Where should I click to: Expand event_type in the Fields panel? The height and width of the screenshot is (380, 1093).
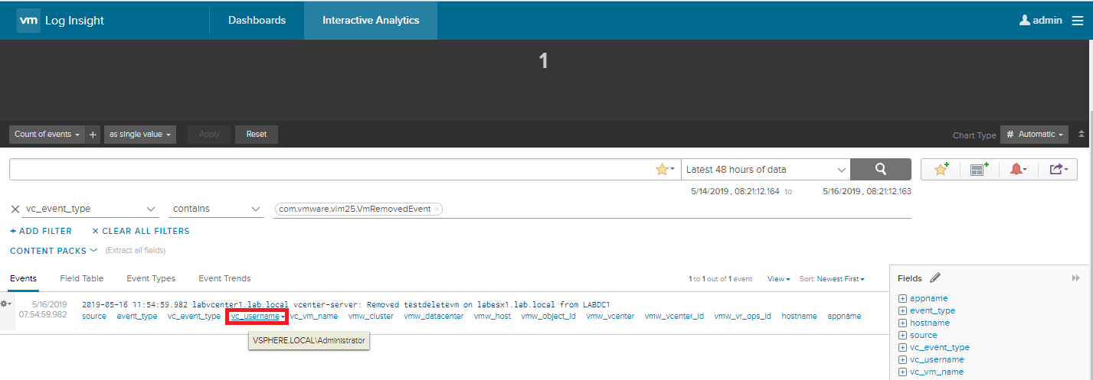pos(903,310)
